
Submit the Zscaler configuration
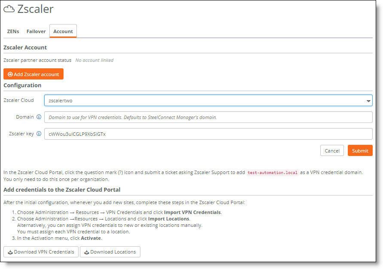[360, 151]
